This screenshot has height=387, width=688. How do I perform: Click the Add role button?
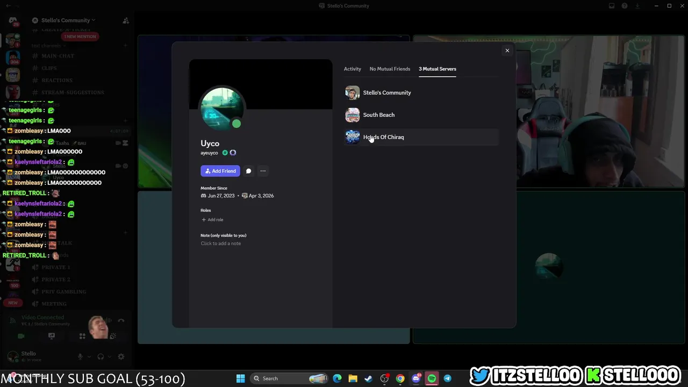coord(212,220)
